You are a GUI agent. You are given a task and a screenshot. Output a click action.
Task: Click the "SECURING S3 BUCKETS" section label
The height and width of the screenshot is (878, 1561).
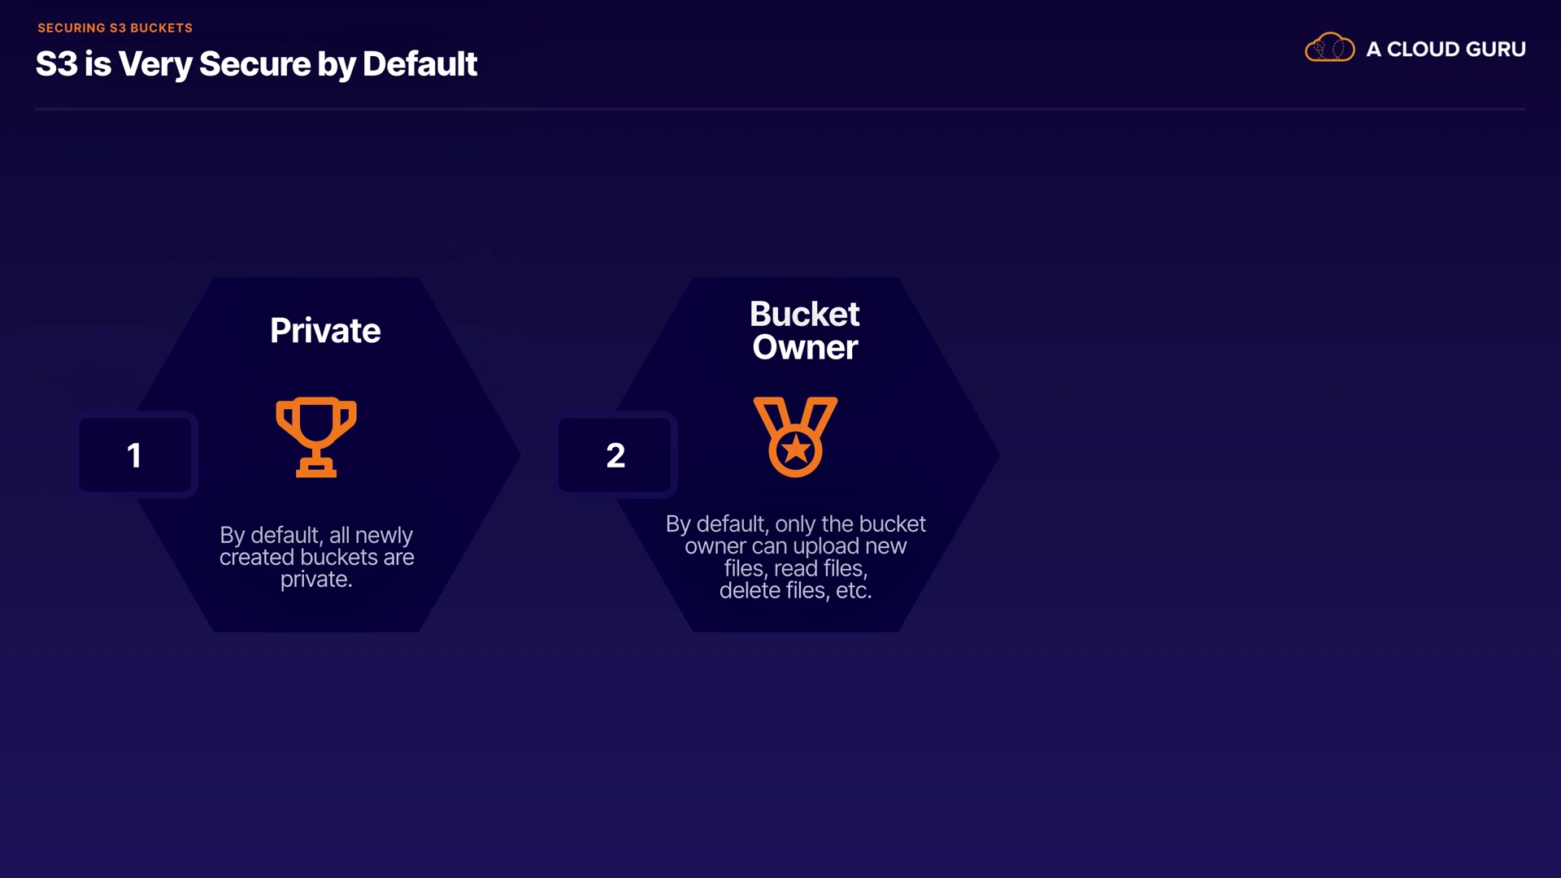115,28
